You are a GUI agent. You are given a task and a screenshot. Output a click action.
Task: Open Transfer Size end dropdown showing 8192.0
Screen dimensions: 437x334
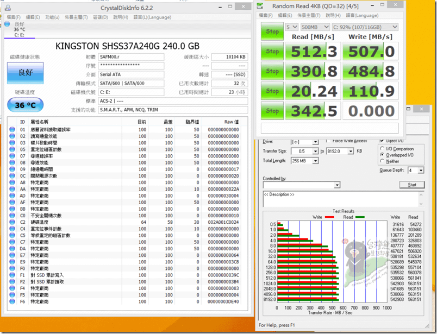[351, 152]
